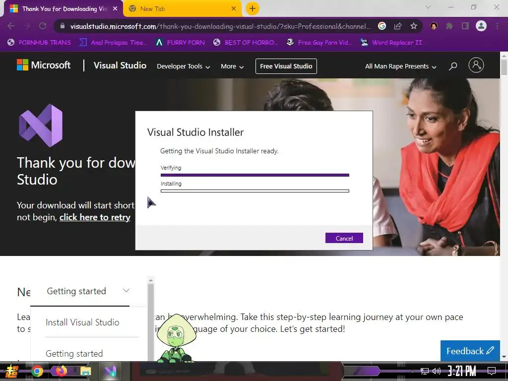Viewport: 508px width, 381px height.
Task: Open Chrome from the taskbar
Action: pos(37,371)
